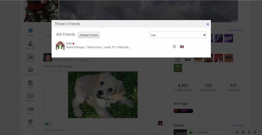Expand the online status dropdown arrow
Screen dimensions: 262x135
click(x=194, y=132)
